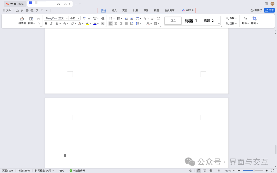Click the 分享 share button
This screenshot has height=173, width=277.
pyautogui.click(x=269, y=10)
